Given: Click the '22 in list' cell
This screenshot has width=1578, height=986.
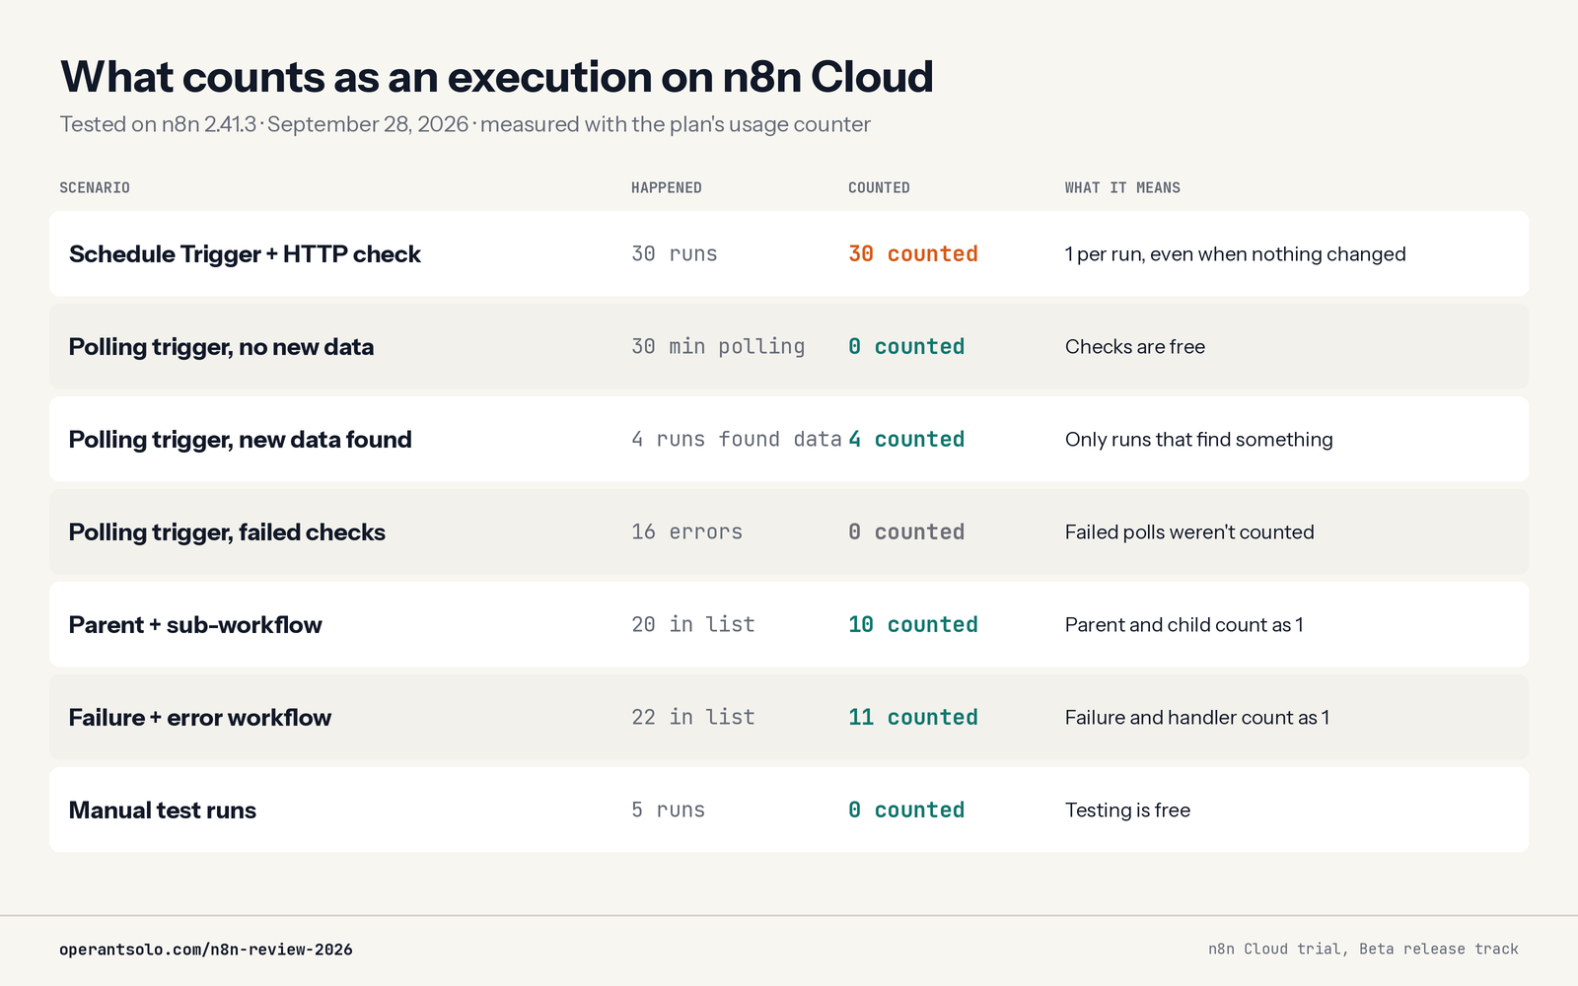Looking at the screenshot, I should pos(693,718).
